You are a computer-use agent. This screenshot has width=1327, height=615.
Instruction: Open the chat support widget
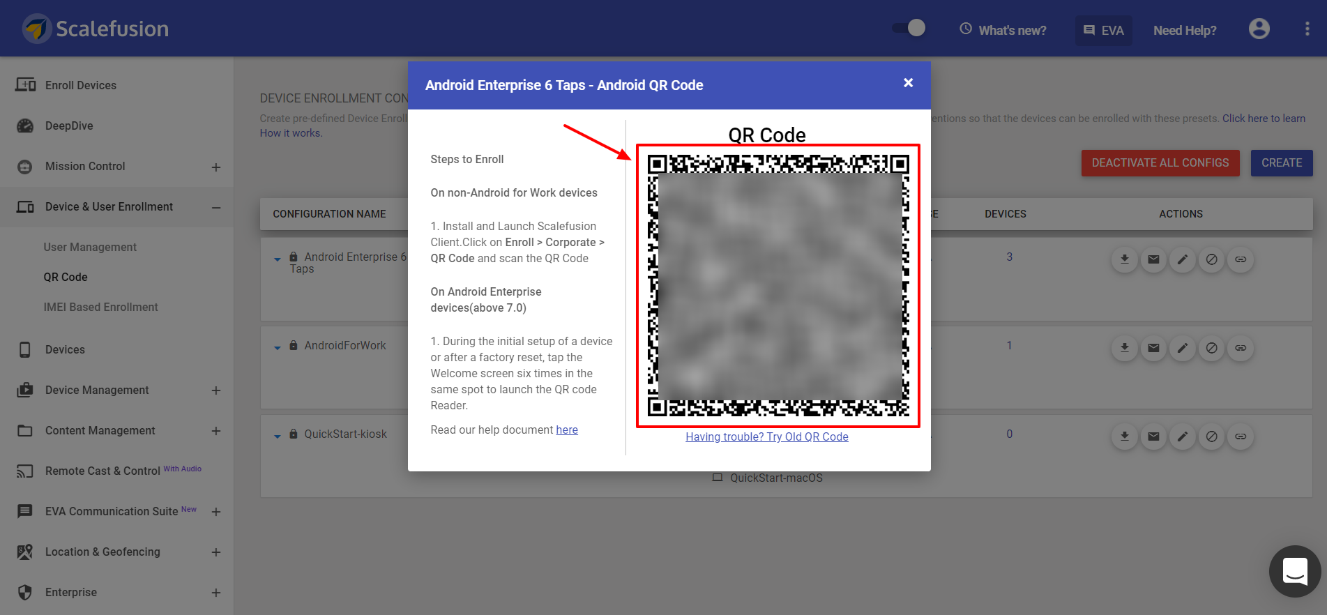coord(1295,571)
